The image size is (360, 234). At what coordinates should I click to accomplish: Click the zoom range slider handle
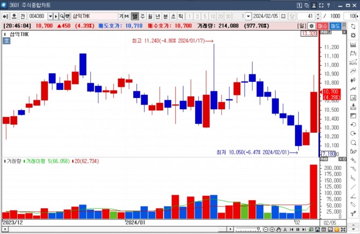pyautogui.click(x=258, y=229)
